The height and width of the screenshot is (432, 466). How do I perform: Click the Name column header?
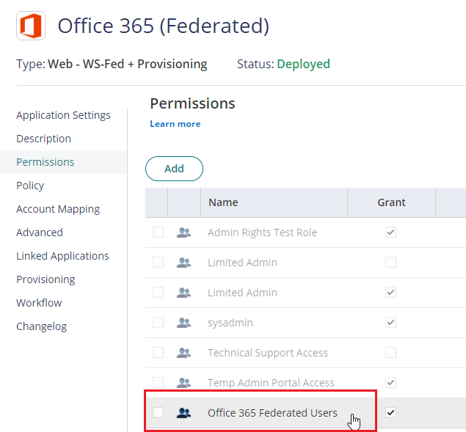(274, 202)
